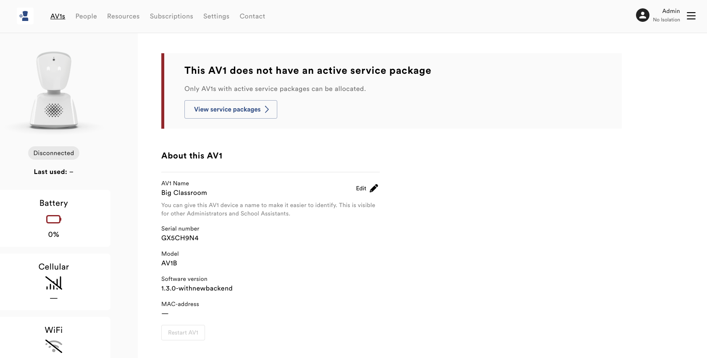
Task: Click the Software version label
Action: pos(184,279)
